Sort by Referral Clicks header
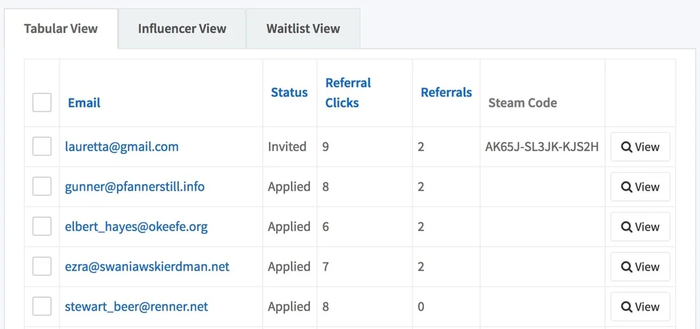This screenshot has width=700, height=329. point(347,93)
